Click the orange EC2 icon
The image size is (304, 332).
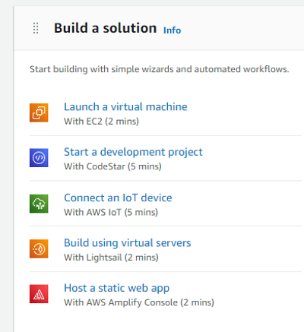pyautogui.click(x=39, y=112)
